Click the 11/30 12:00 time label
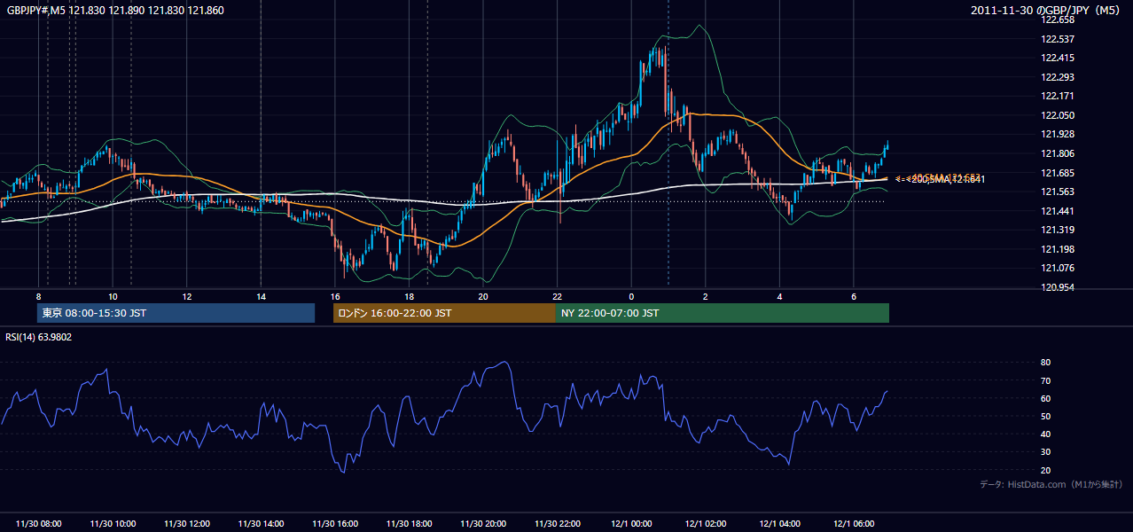 [x=187, y=524]
